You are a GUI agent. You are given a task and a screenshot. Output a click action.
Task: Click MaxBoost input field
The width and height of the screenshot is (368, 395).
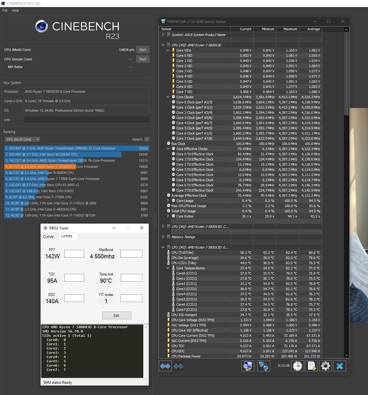131,253
